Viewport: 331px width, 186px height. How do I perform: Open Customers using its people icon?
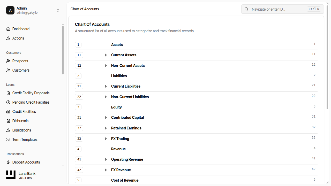click(8, 70)
